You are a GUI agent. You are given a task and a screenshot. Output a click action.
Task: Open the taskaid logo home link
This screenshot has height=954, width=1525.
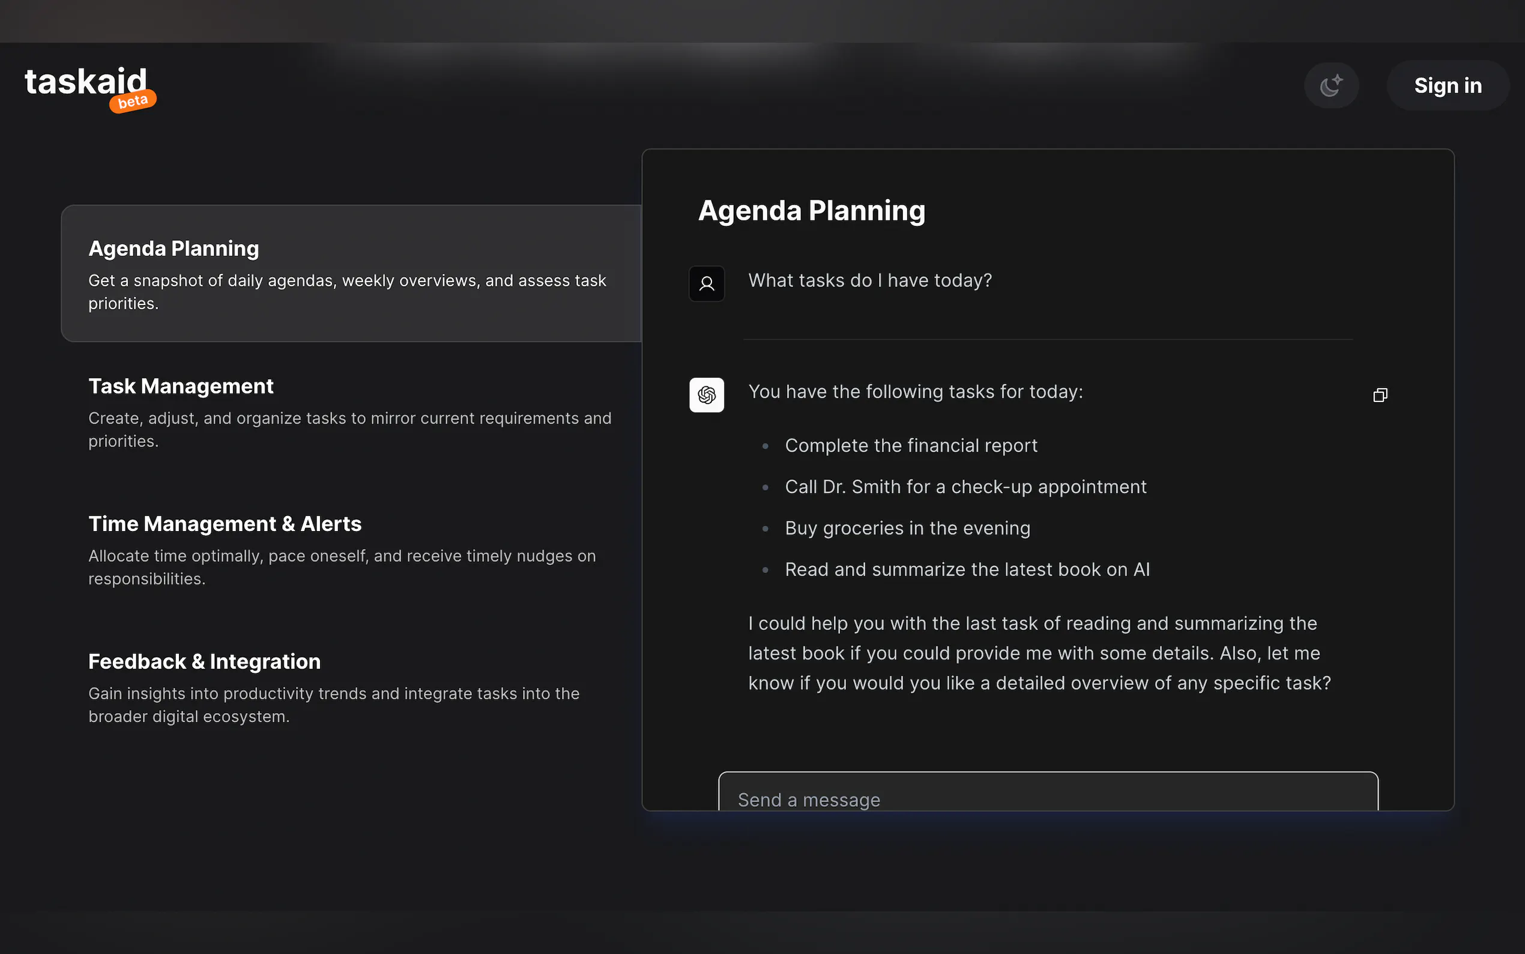tap(86, 82)
